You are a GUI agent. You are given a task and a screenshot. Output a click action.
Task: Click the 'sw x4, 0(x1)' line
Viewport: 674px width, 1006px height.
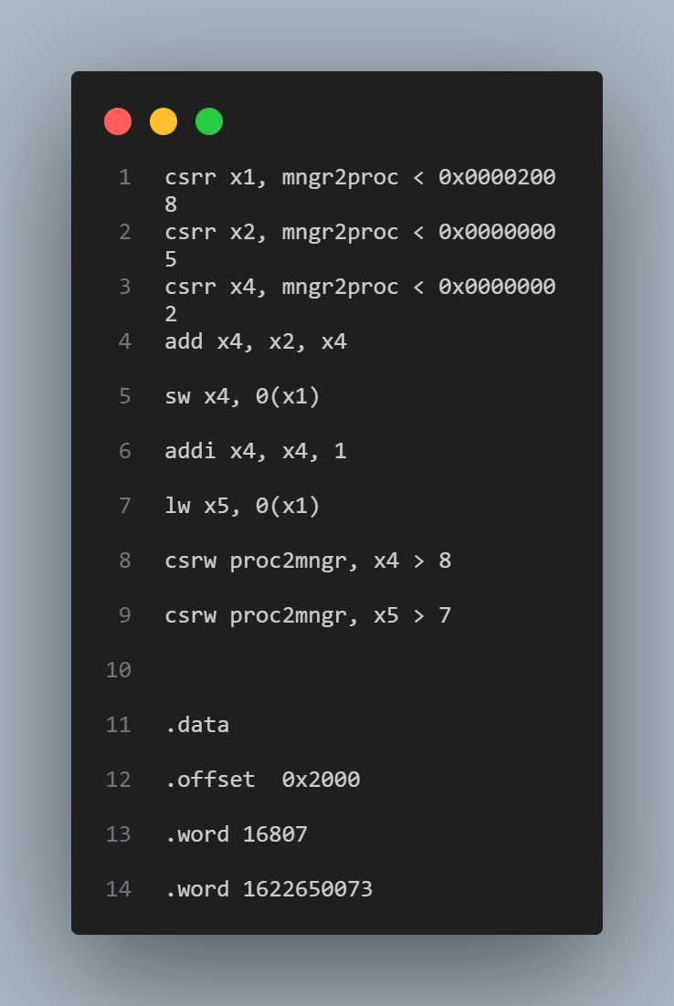click(x=243, y=396)
